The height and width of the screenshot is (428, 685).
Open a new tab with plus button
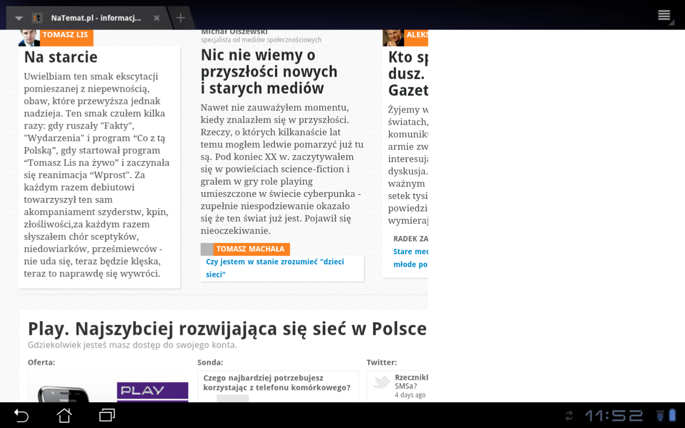coord(181,18)
